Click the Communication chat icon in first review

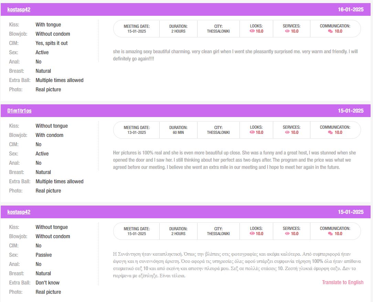click(330, 31)
